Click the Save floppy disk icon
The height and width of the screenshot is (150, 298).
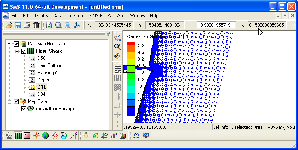18,25
